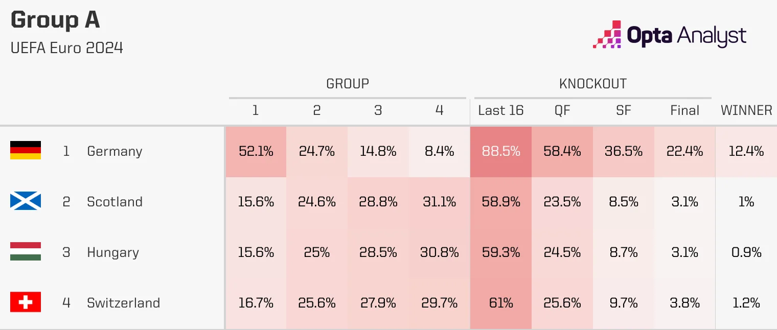
Task: Click the Hungary flag icon
Action: point(26,252)
